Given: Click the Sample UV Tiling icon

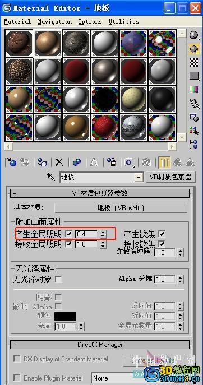Looking at the screenshot, I should coord(194,76).
